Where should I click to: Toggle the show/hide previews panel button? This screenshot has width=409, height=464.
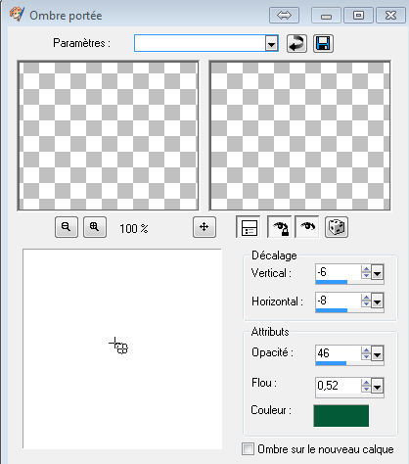click(x=249, y=227)
